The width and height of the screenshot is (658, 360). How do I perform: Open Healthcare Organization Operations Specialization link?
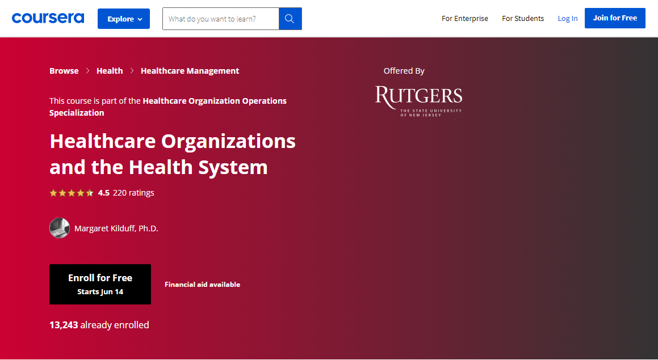click(x=214, y=101)
